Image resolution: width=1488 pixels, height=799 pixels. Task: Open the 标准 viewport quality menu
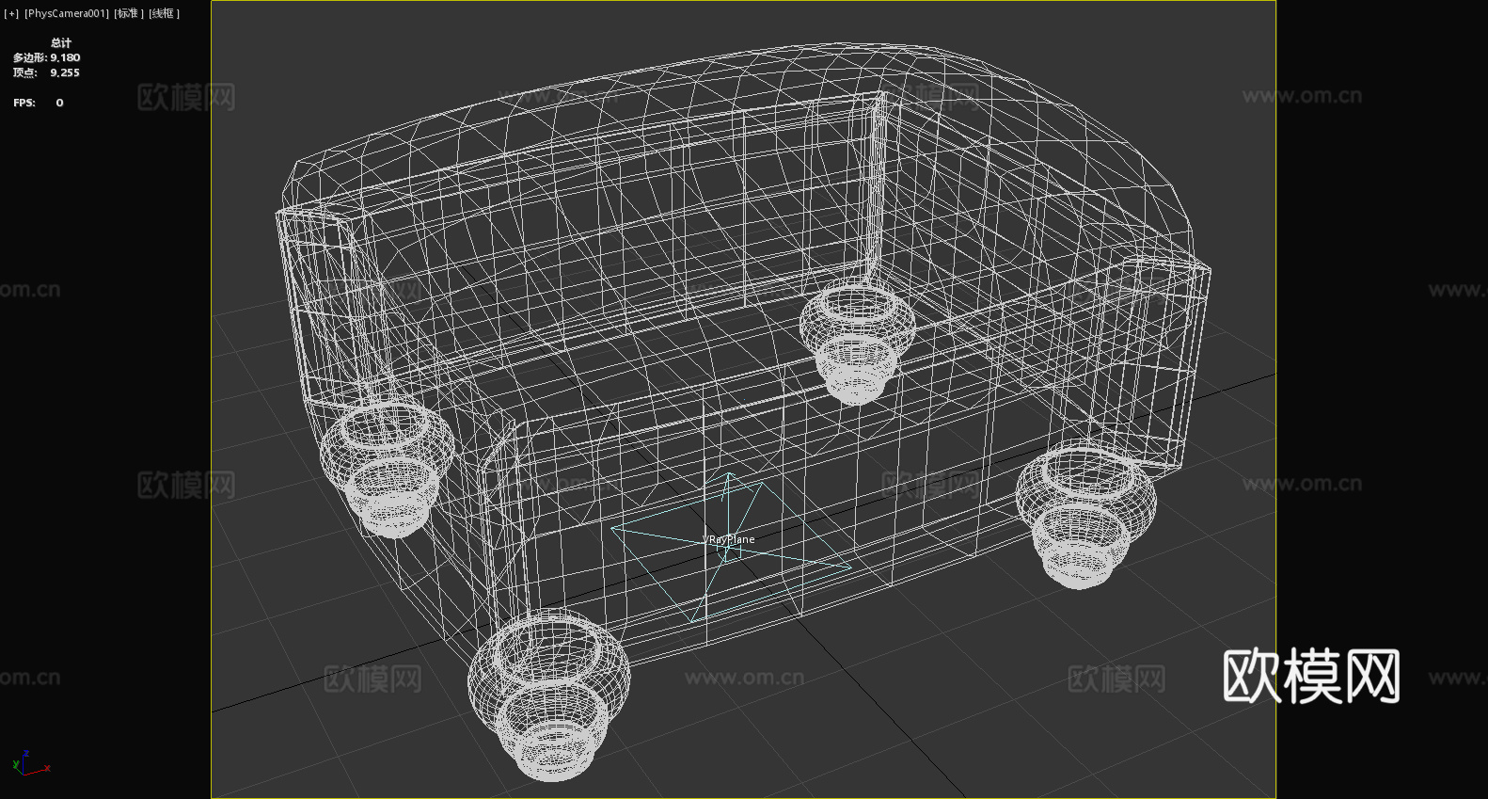[129, 13]
